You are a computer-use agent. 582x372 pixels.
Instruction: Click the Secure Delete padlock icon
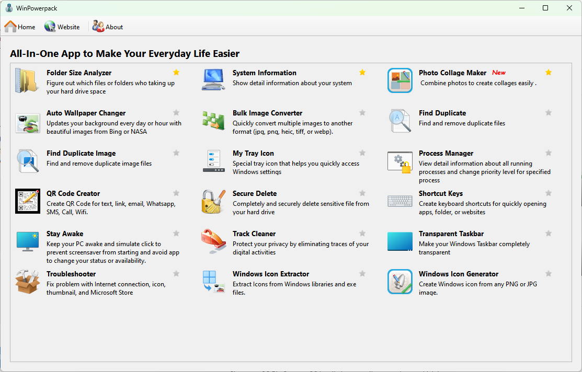213,201
